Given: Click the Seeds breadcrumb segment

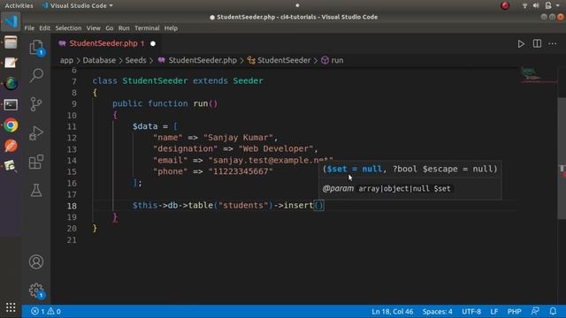Looking at the screenshot, I should (135, 60).
